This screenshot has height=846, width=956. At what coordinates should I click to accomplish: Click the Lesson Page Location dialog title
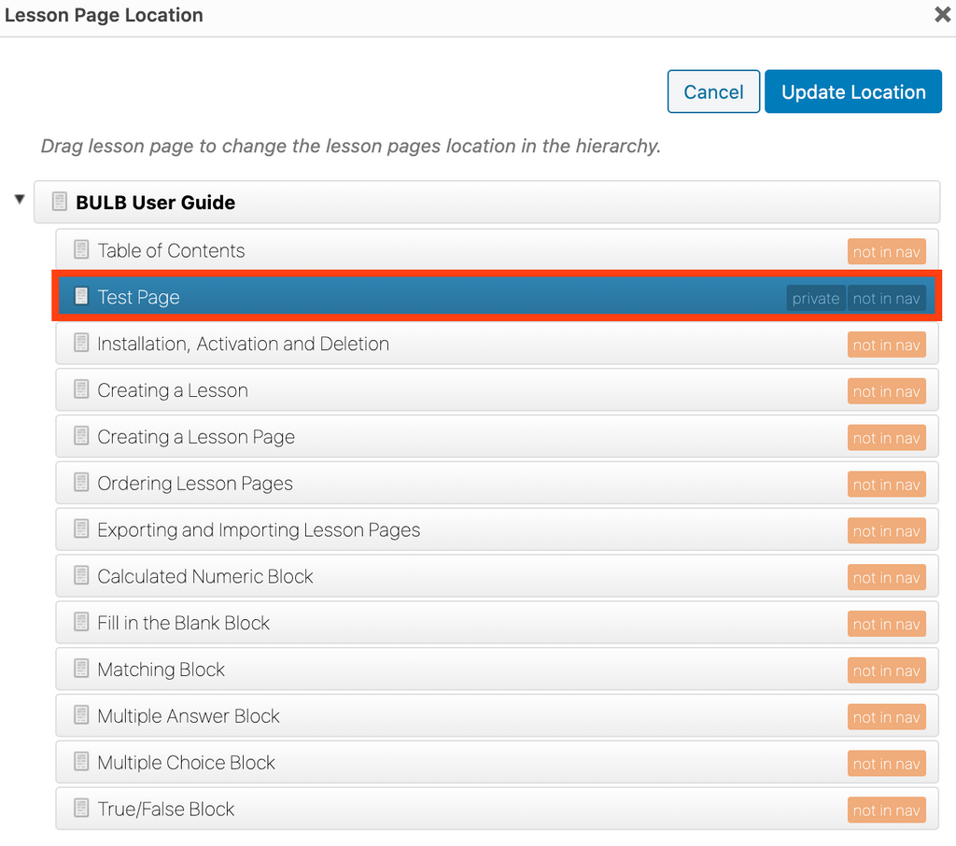click(104, 15)
